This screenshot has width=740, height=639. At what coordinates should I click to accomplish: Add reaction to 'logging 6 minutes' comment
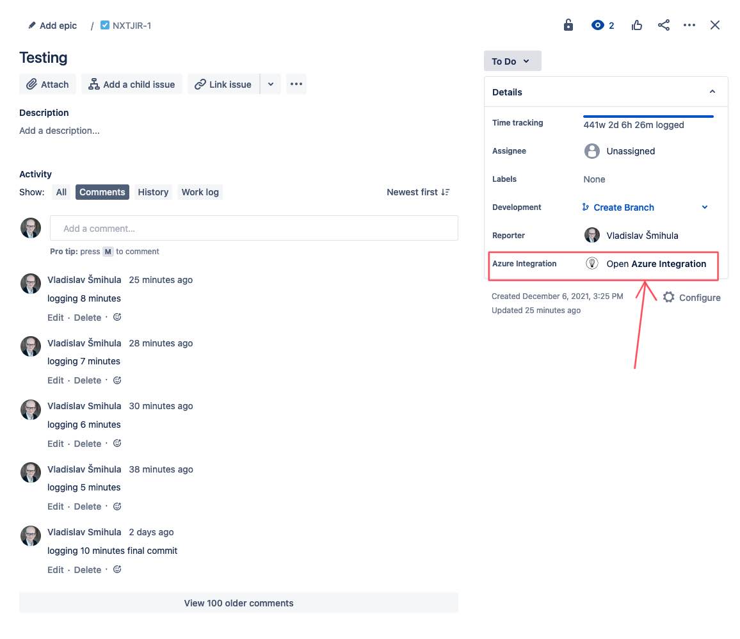(x=117, y=443)
